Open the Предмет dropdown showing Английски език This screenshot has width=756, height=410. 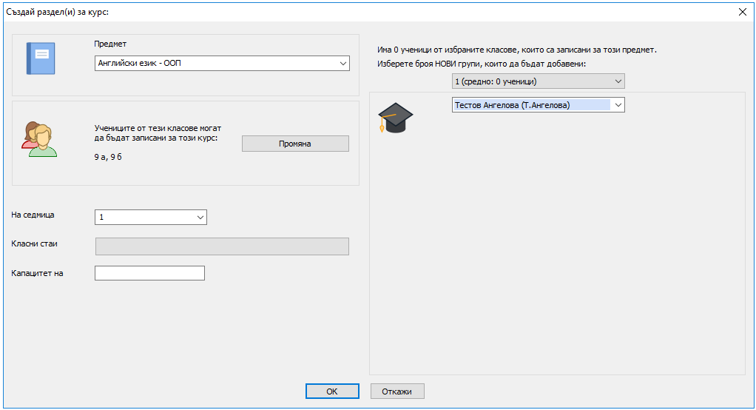[x=222, y=64]
